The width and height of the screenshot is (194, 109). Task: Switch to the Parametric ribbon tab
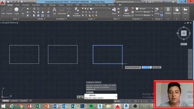coord(36,5)
